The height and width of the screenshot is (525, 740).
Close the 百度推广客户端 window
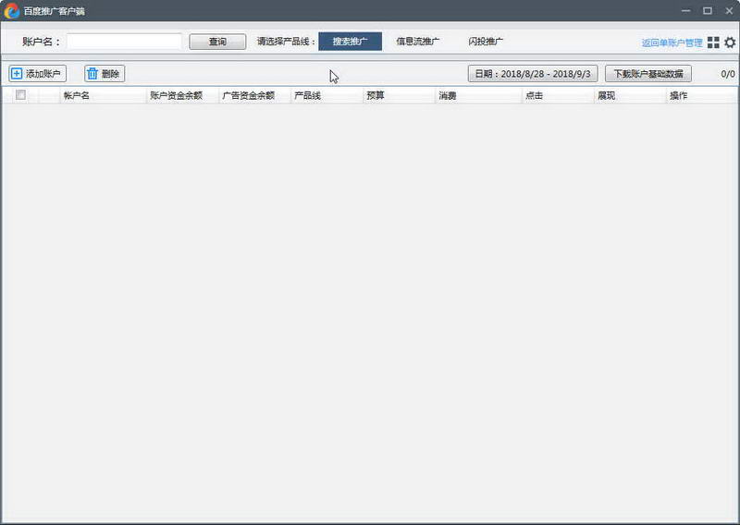click(727, 10)
